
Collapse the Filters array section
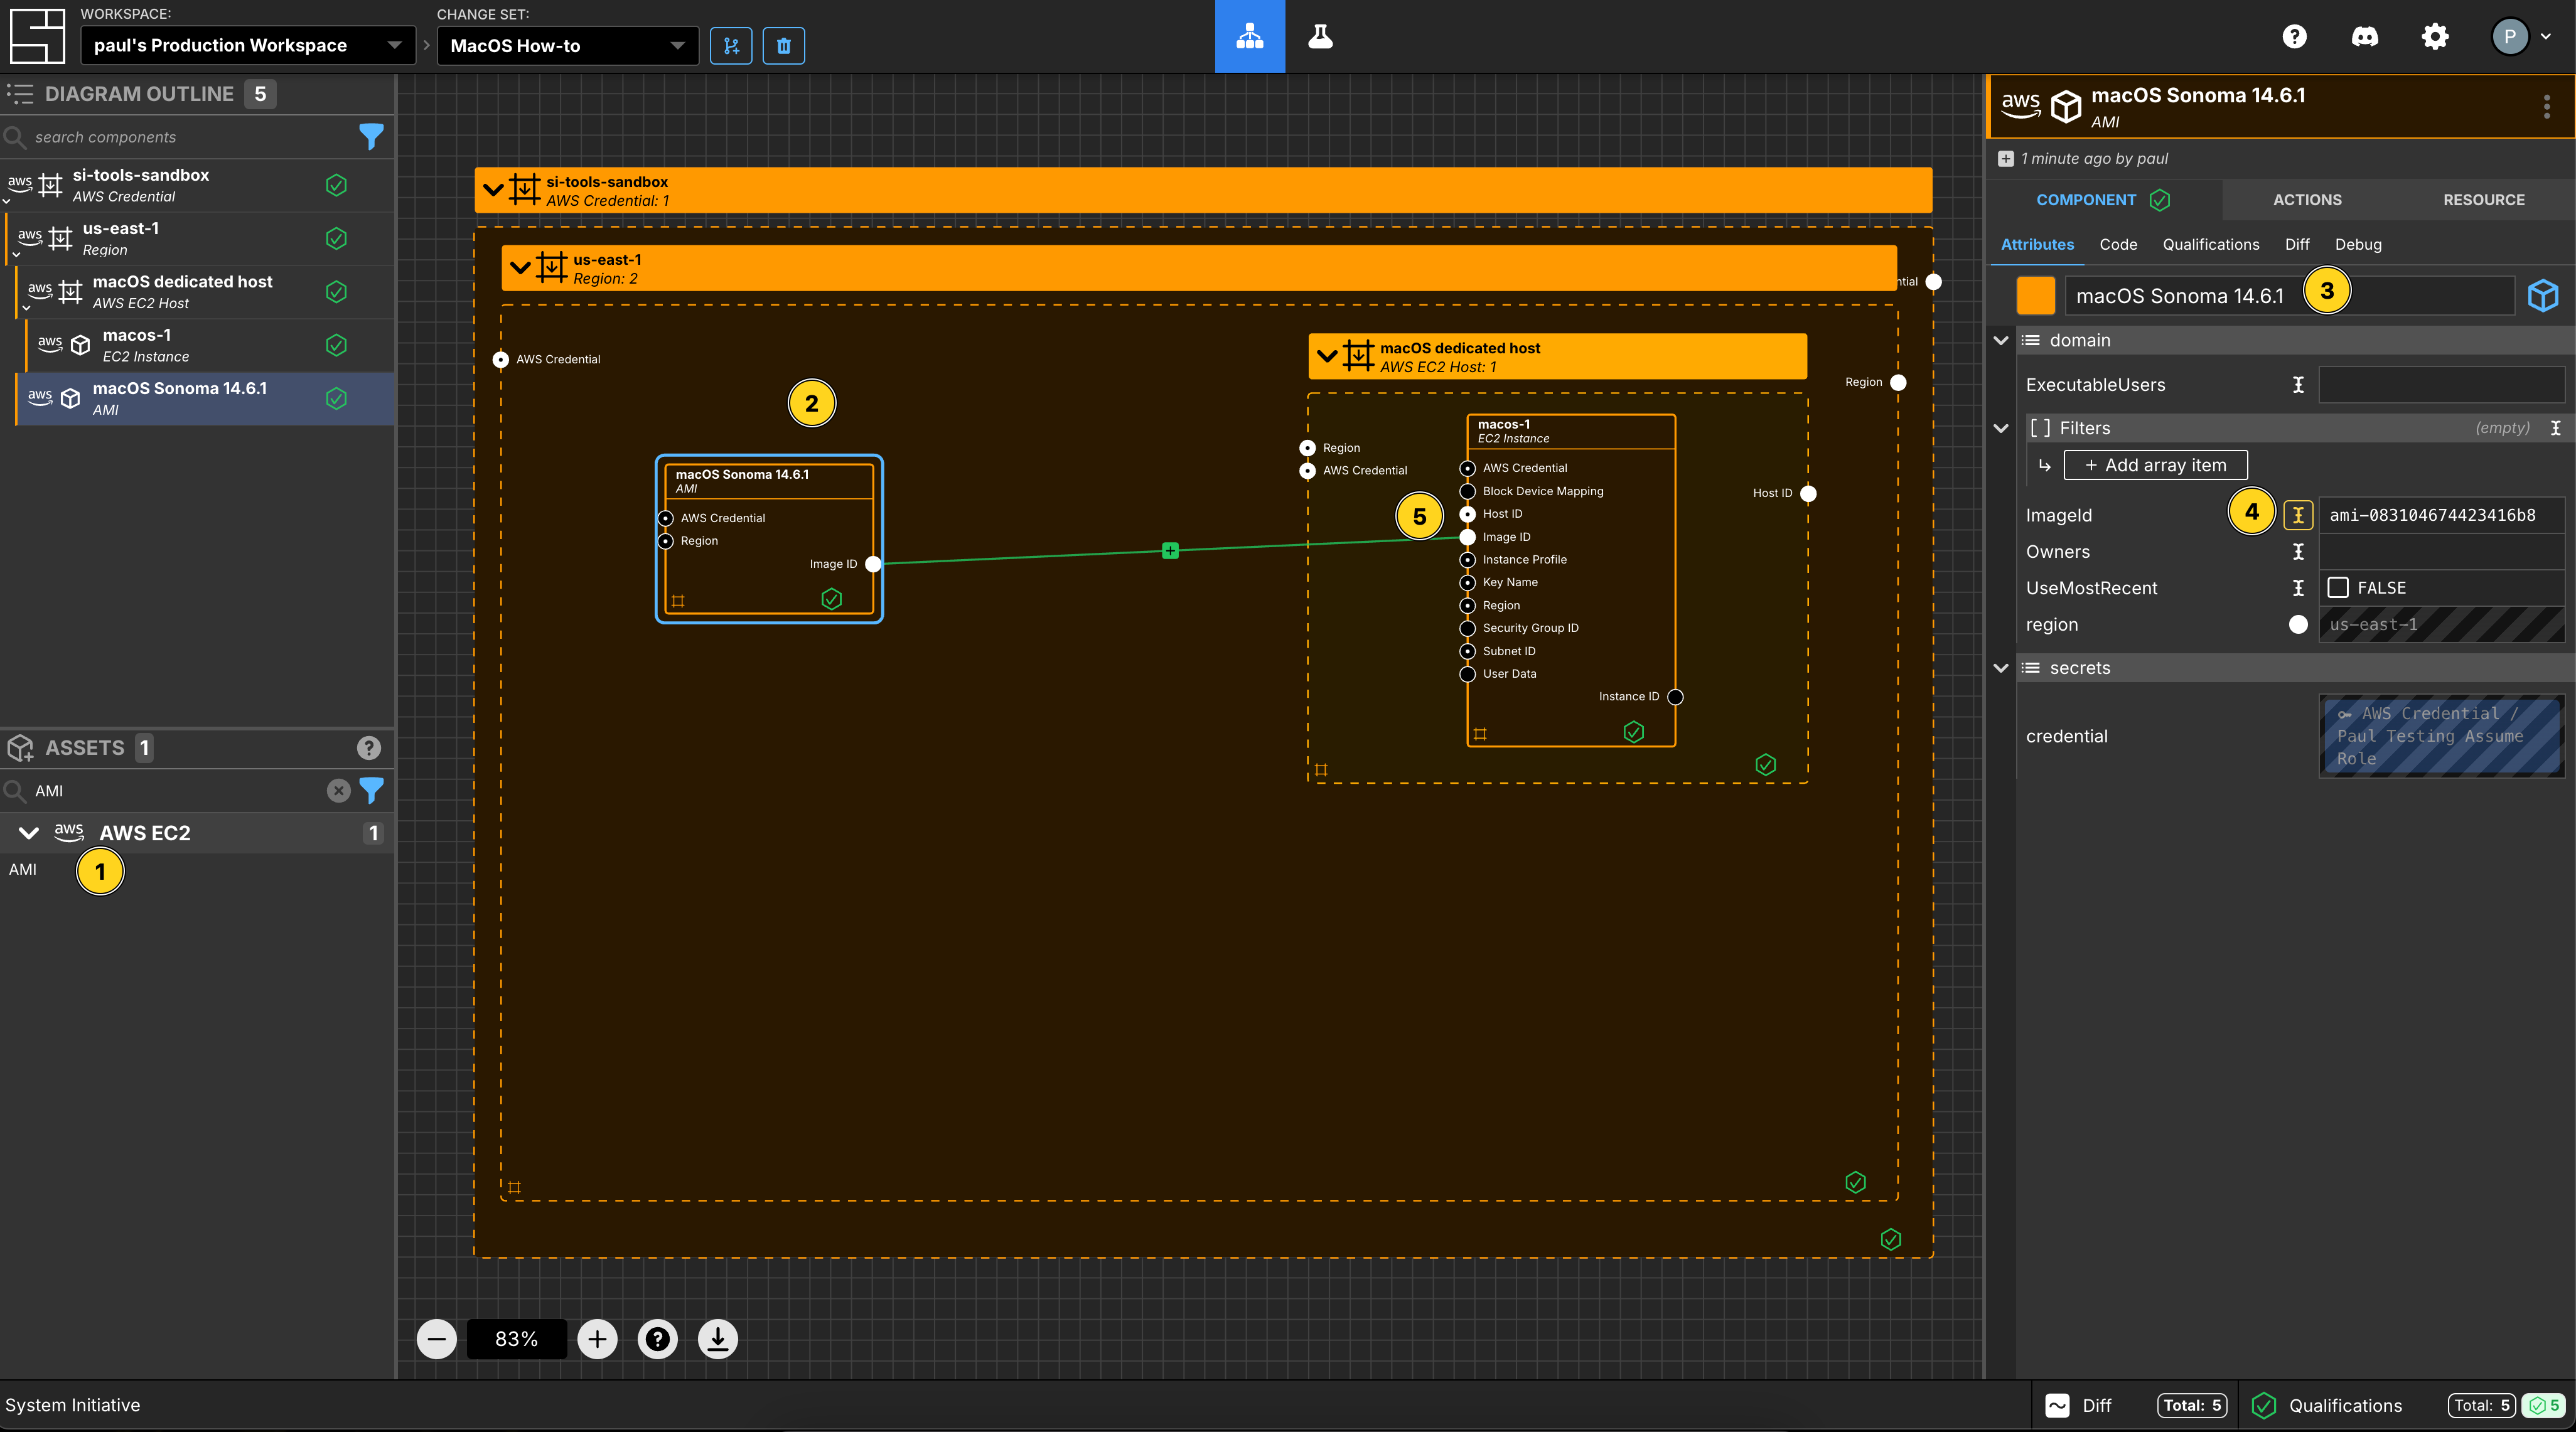pos(2001,428)
